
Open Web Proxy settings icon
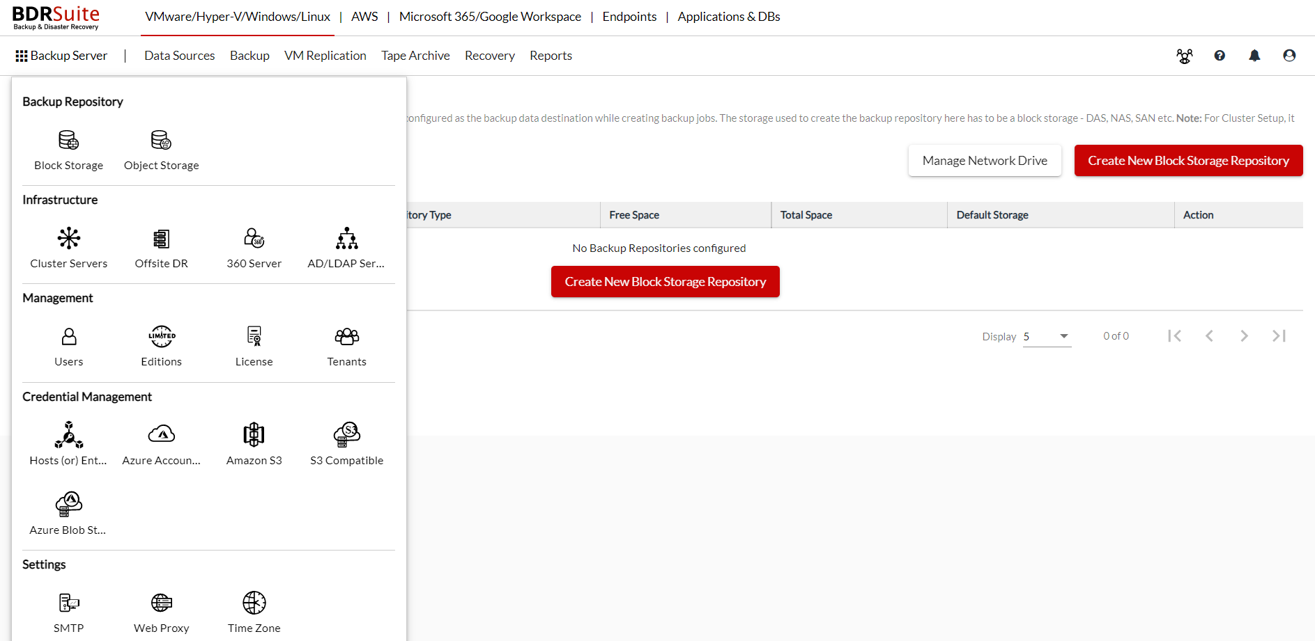coord(161,603)
